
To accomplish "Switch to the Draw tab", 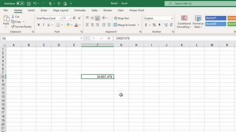I will 44,10.
